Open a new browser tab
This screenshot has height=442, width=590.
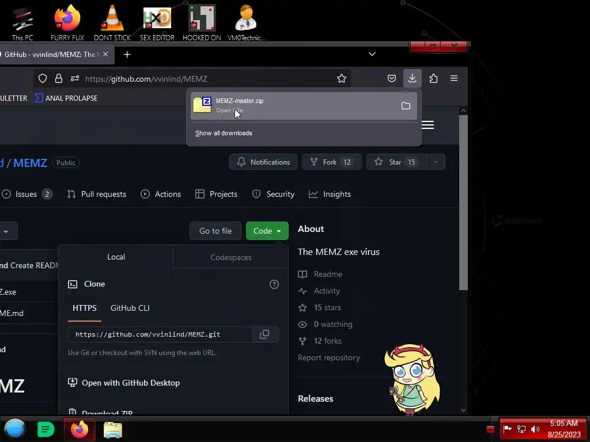tap(127, 55)
